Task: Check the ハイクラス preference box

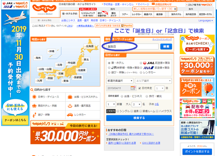Action: [x=157, y=111]
